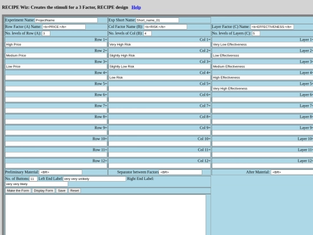
Task: Focus the Exp Short Name field
Action: [157, 20]
